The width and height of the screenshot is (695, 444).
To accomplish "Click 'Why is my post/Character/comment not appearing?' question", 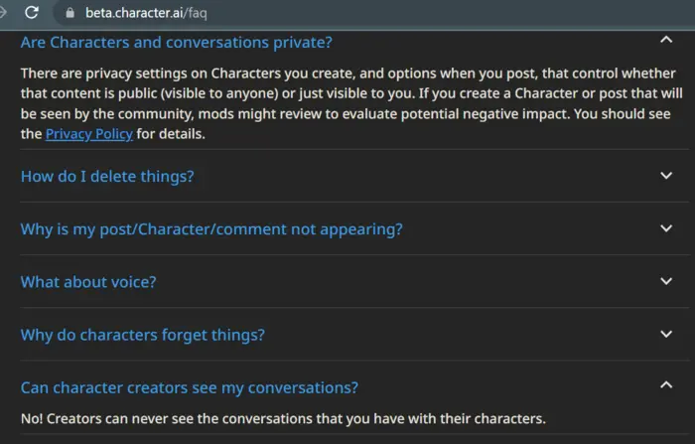I will (211, 228).
